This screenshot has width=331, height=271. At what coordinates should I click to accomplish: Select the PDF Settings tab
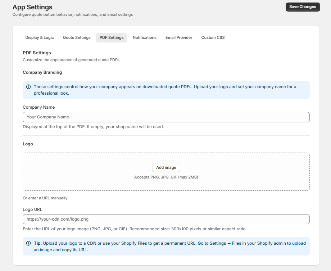(112, 37)
